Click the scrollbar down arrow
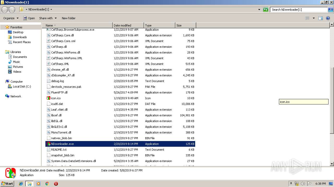This screenshot has height=187, width=334. (332, 164)
